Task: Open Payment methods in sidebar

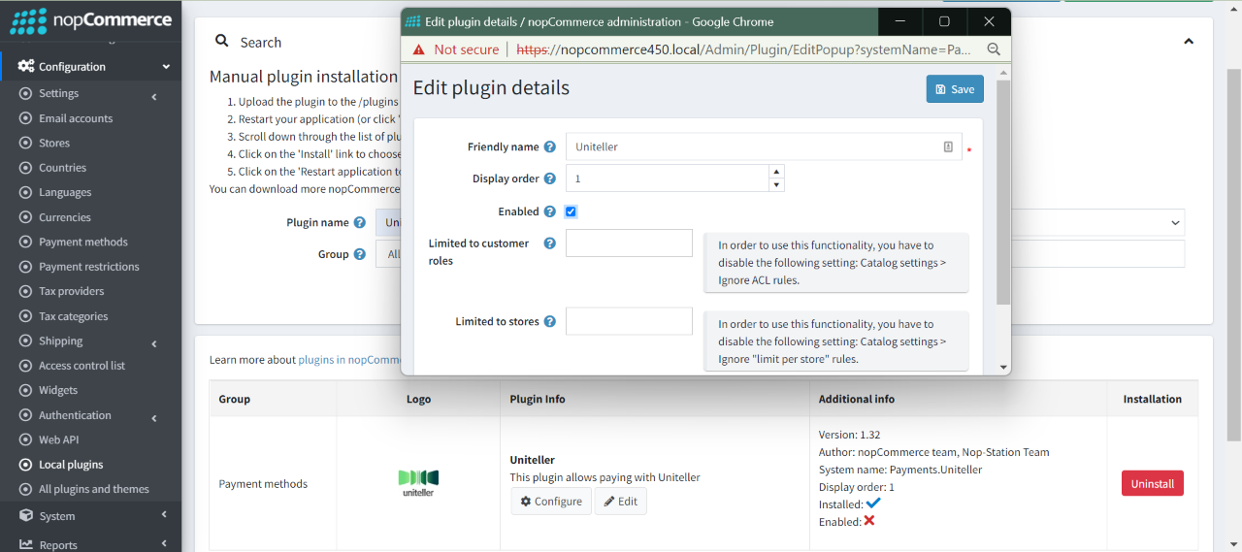Action: pyautogui.click(x=83, y=243)
